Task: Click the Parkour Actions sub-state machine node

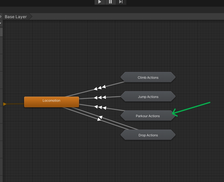Action: 148,116
